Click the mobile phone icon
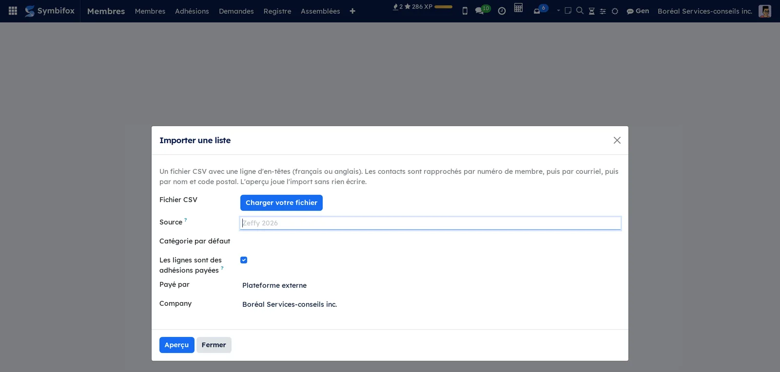 click(x=465, y=11)
